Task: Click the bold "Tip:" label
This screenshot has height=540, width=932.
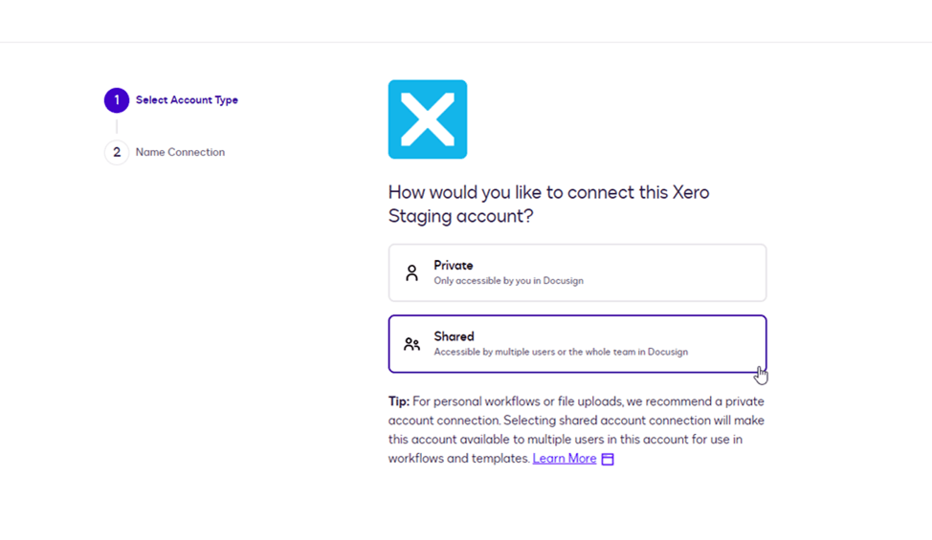Action: coord(399,401)
